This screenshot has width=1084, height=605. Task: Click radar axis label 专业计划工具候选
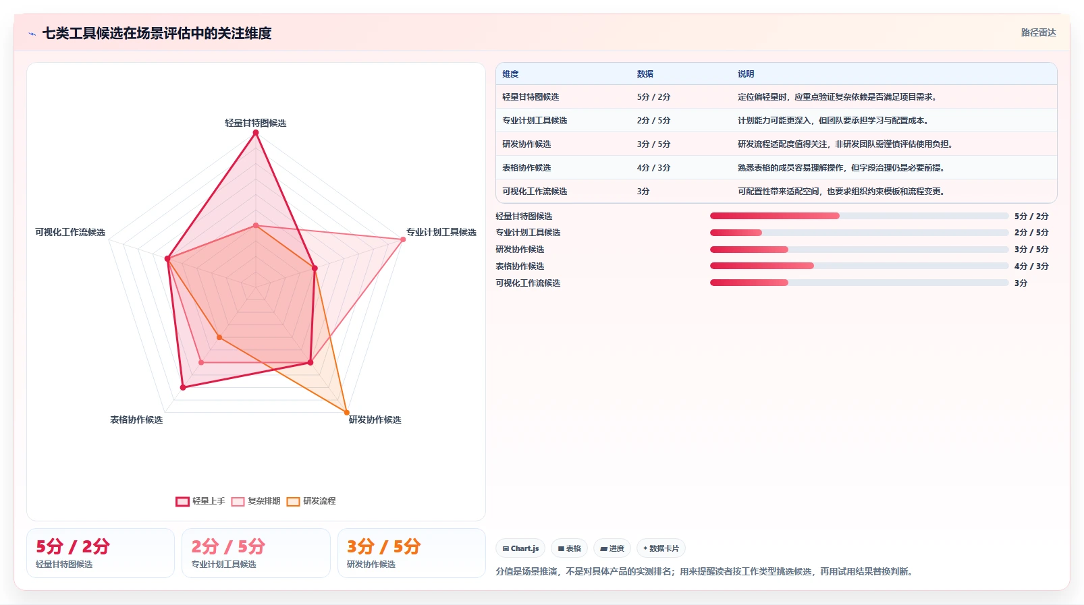441,232
